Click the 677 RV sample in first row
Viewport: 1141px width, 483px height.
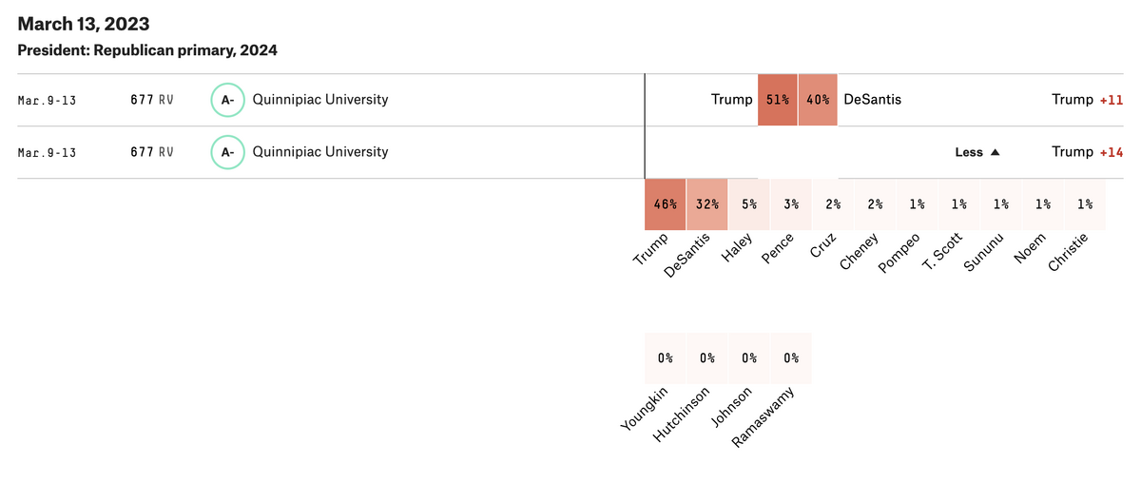click(x=151, y=100)
